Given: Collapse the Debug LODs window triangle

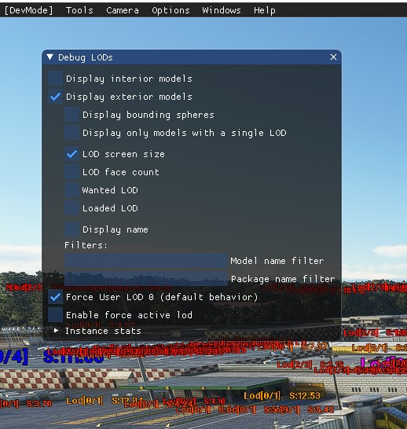Looking at the screenshot, I should (x=49, y=57).
